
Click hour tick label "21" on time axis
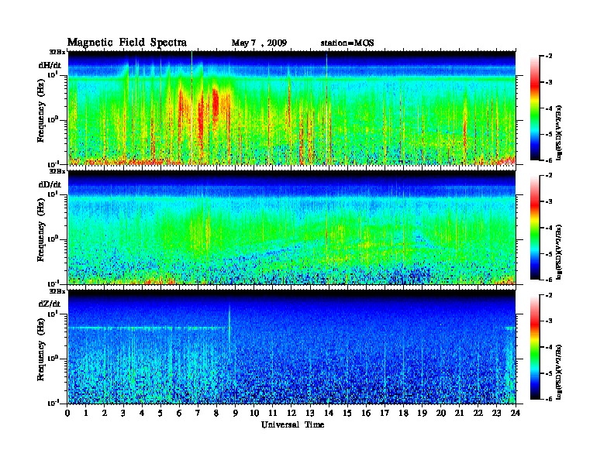click(x=459, y=413)
